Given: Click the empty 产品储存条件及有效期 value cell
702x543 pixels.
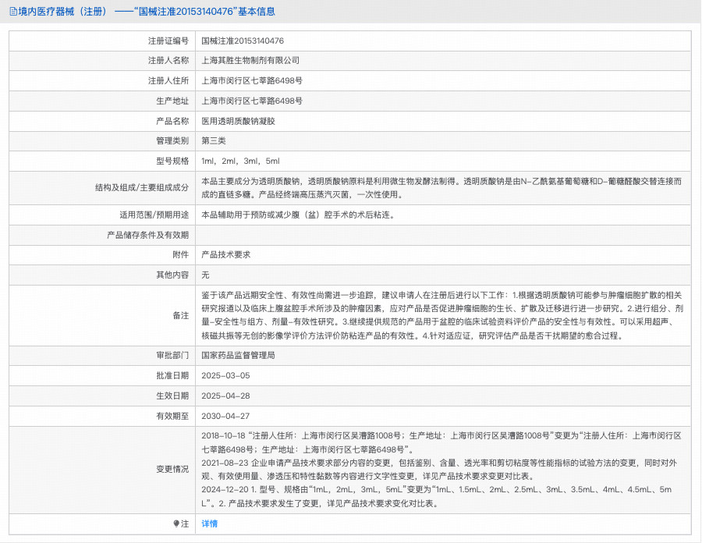Looking at the screenshot, I should (442, 234).
